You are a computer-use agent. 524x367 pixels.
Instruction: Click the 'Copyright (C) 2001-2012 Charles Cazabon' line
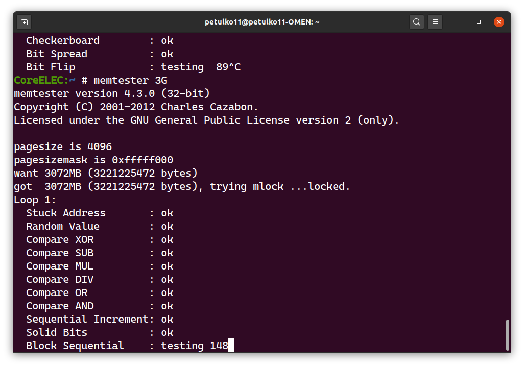pos(136,107)
